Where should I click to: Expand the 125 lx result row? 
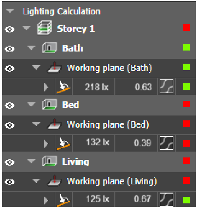click(x=46, y=200)
